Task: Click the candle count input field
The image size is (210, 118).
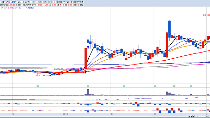Action: click(57, 2)
